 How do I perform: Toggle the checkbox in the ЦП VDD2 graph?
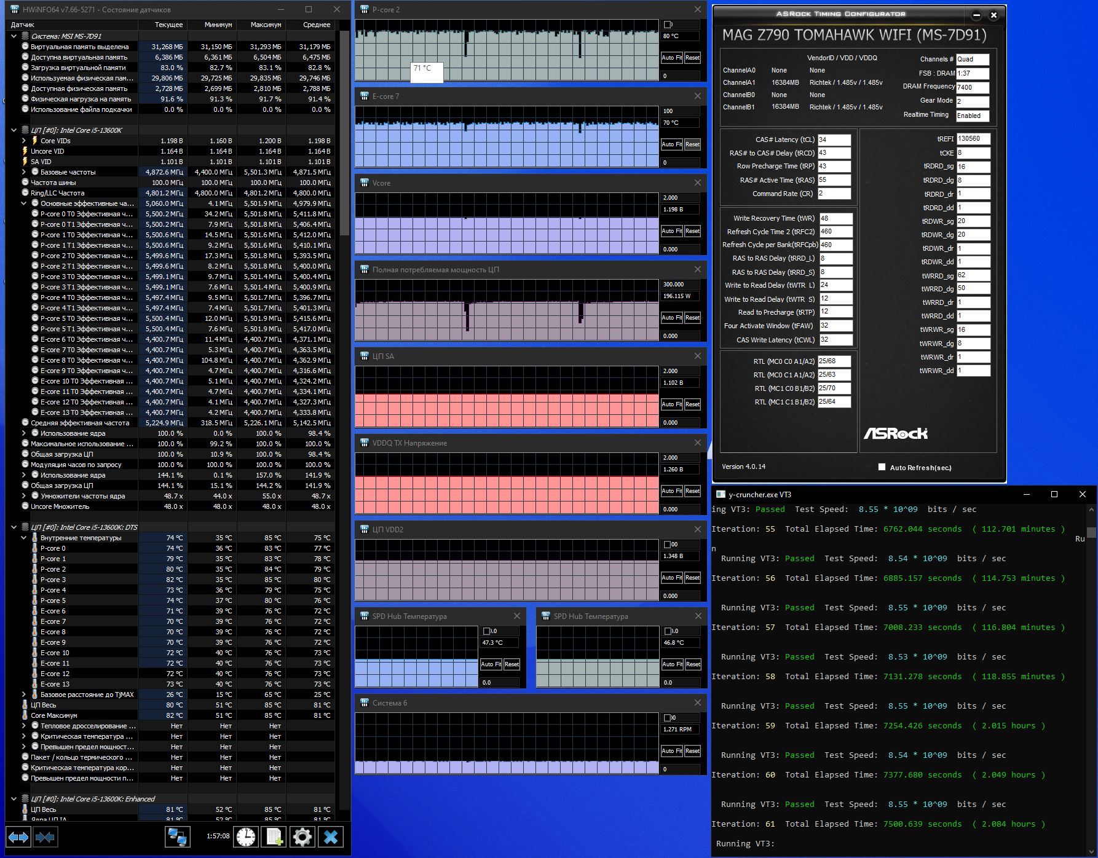click(x=668, y=545)
